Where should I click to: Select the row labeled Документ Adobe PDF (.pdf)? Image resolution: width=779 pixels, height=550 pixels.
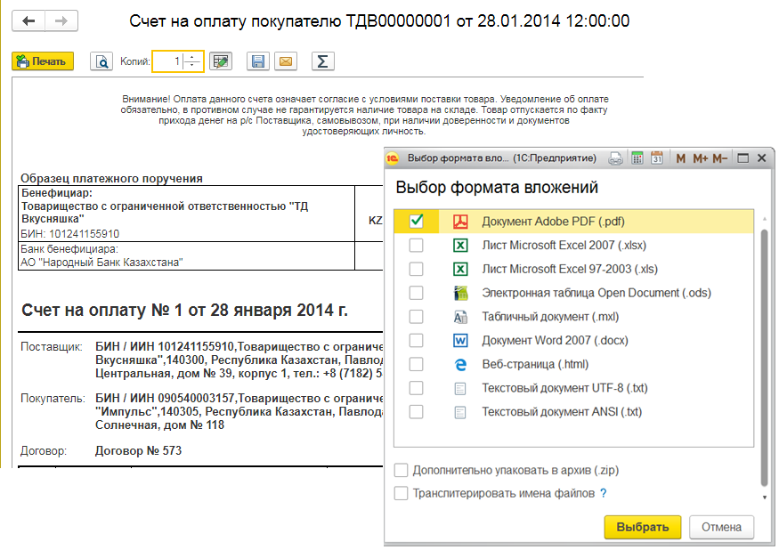(574, 221)
